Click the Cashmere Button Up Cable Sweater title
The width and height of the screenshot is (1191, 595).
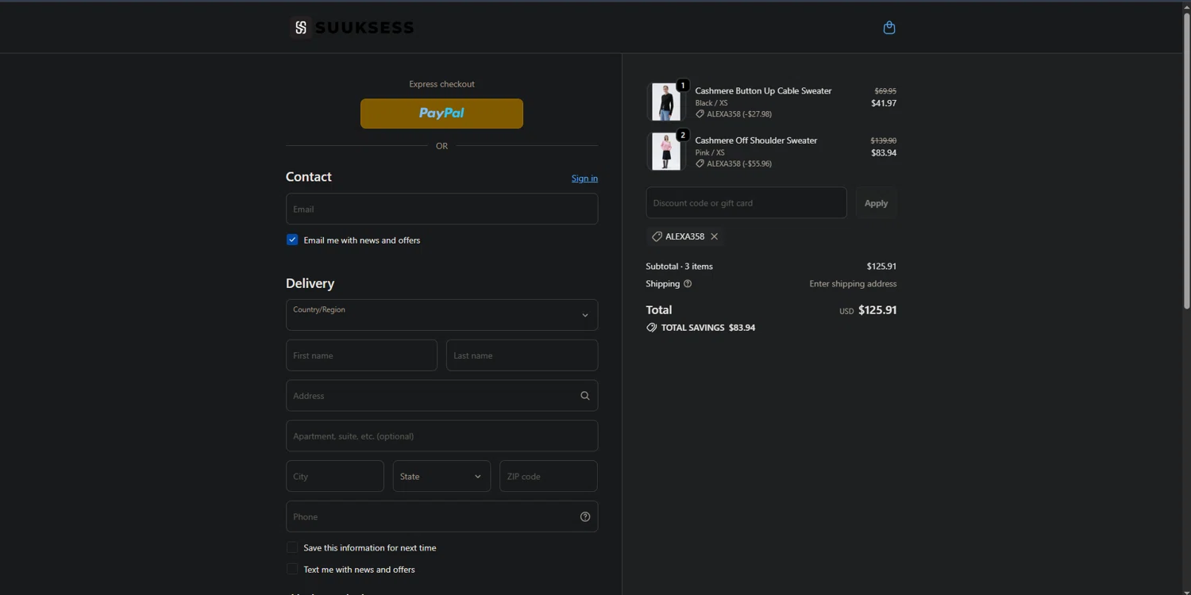pos(764,91)
